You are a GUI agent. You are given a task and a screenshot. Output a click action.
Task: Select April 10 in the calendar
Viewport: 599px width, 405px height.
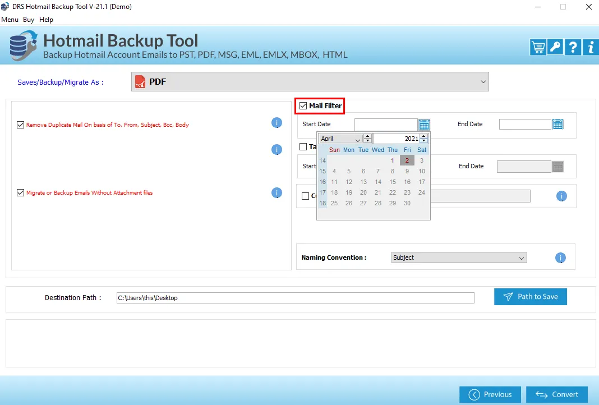pyautogui.click(x=422, y=171)
